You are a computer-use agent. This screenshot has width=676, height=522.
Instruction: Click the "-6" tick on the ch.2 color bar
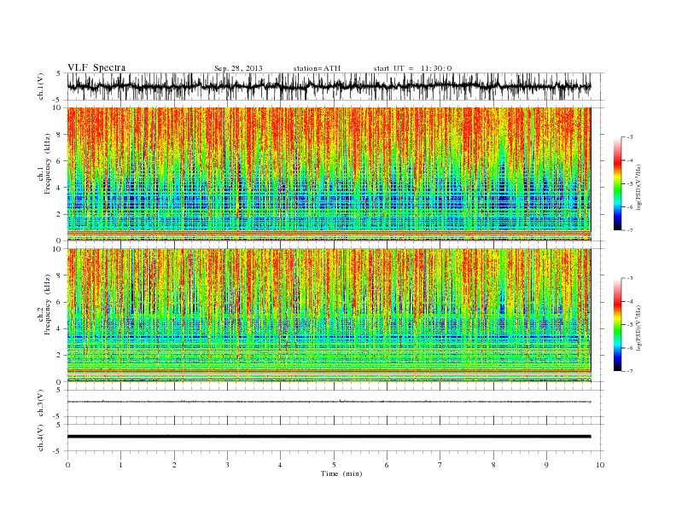click(629, 348)
